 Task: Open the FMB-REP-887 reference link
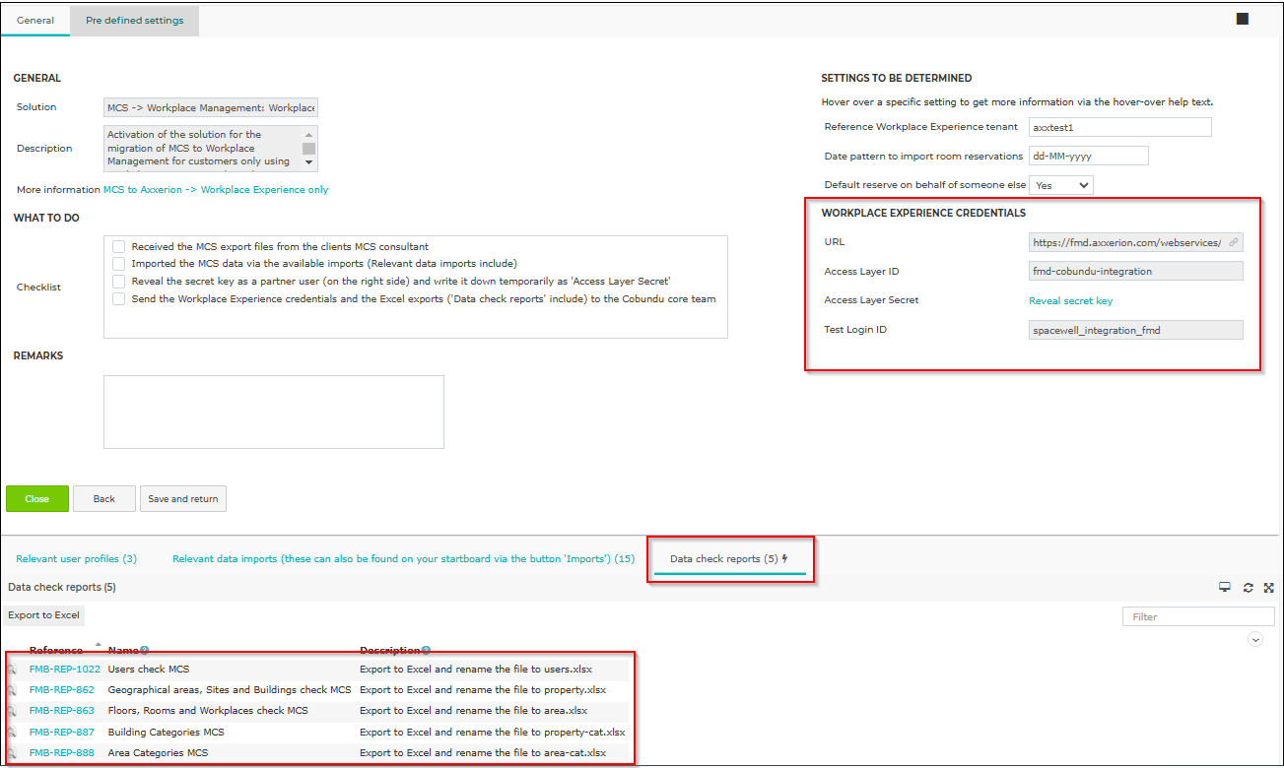62,733
